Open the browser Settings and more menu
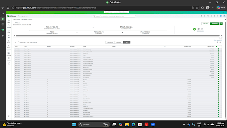This screenshot has width=227, height=128. 213,8
